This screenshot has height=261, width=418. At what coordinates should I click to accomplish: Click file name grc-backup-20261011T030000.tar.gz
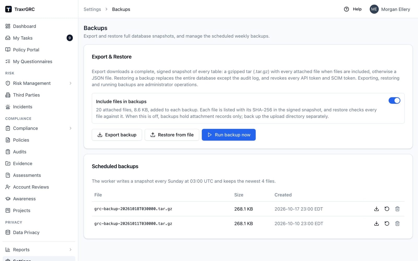point(133,223)
